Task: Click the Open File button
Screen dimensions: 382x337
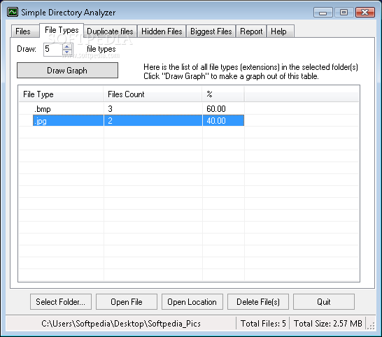Action: pos(127,302)
